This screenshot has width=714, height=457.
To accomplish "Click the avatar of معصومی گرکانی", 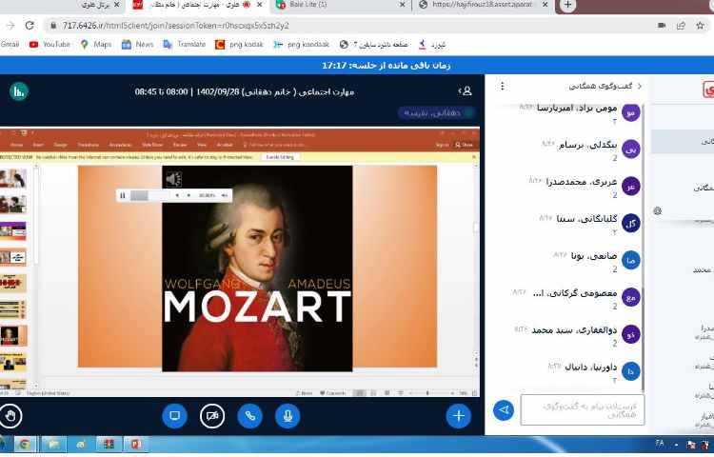I will pos(630,297).
